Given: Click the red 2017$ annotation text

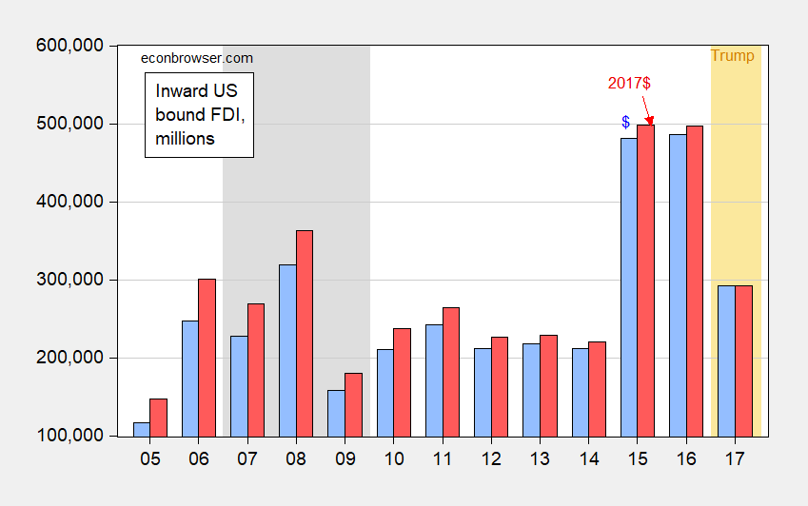Looking at the screenshot, I should pos(629,83).
